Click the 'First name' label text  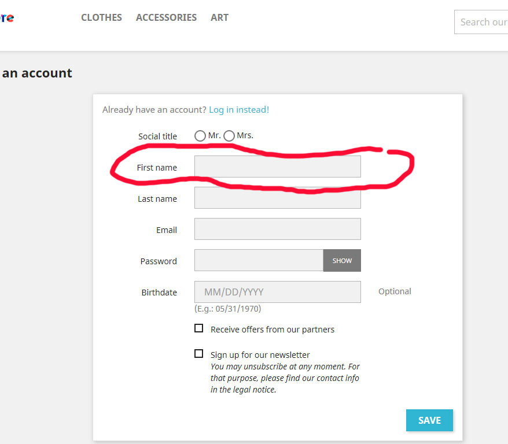tap(157, 168)
